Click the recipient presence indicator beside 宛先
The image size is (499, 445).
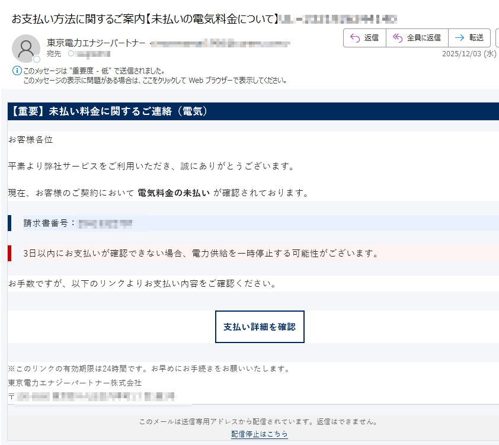(71, 54)
